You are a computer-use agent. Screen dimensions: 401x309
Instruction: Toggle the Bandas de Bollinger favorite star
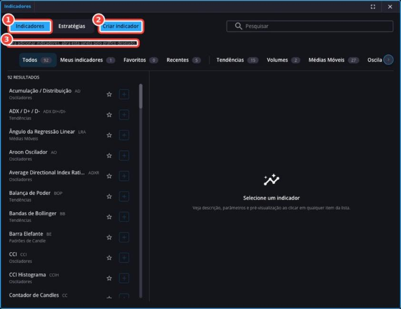point(109,217)
